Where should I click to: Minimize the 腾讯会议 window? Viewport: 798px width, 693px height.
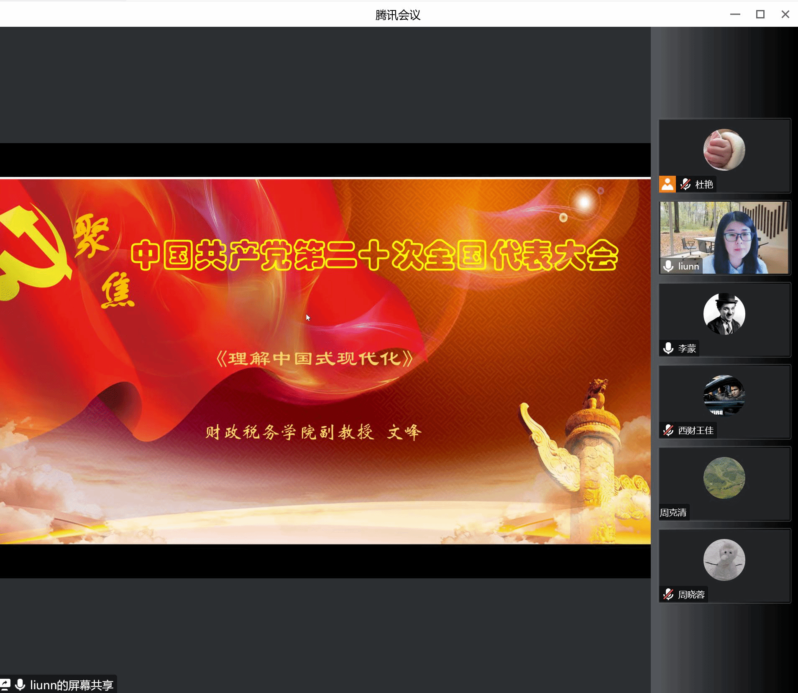click(x=735, y=15)
